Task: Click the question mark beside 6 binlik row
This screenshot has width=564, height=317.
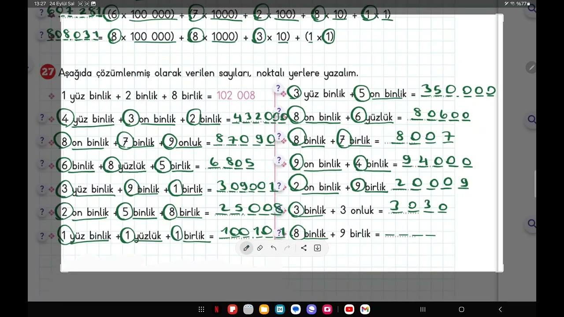Action: [42, 164]
